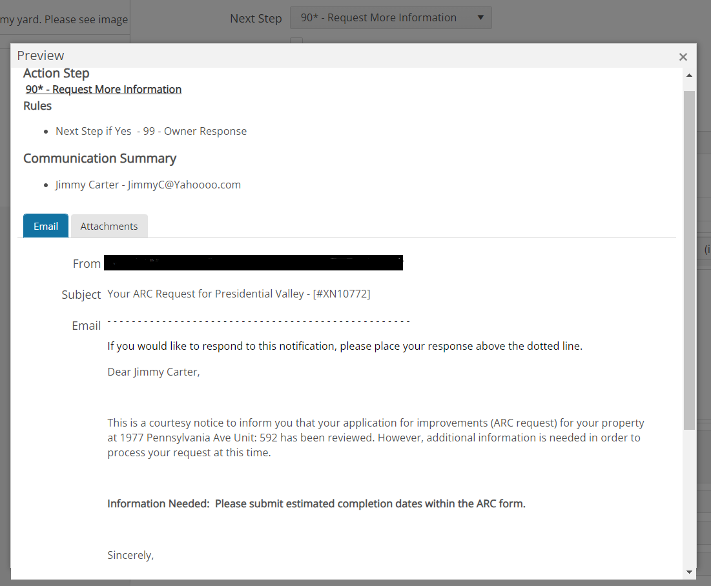The width and height of the screenshot is (711, 586).
Task: Click the background text field behind Preview
Action: click(x=65, y=19)
